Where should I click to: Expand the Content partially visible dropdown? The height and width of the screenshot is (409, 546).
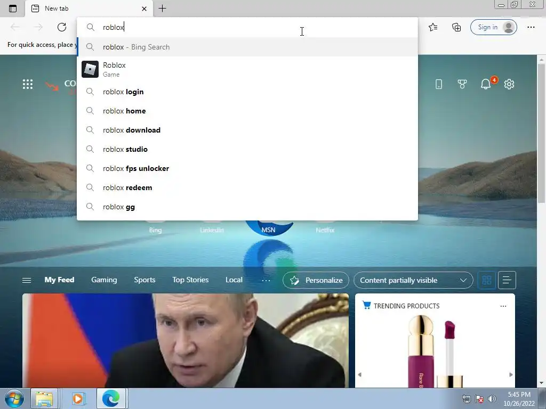(413, 280)
